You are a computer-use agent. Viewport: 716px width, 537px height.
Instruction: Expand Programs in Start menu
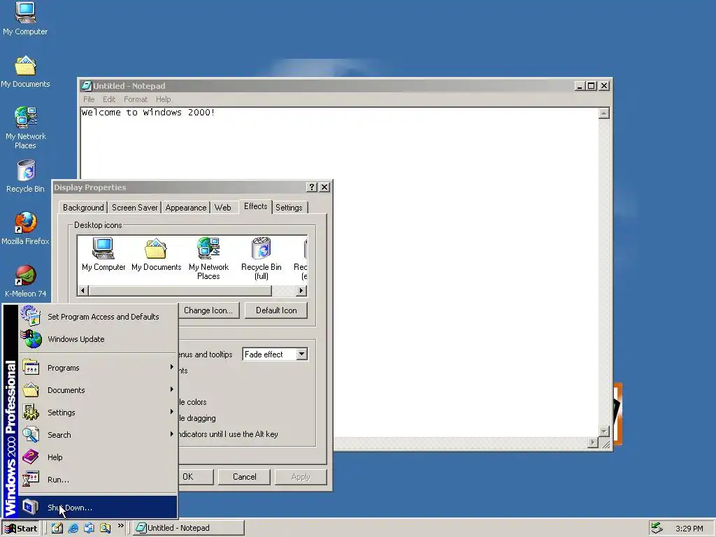(x=98, y=368)
